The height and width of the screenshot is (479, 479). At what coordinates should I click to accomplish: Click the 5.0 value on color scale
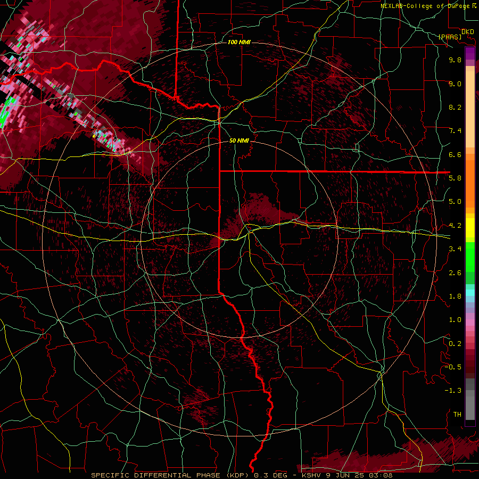(x=455, y=202)
